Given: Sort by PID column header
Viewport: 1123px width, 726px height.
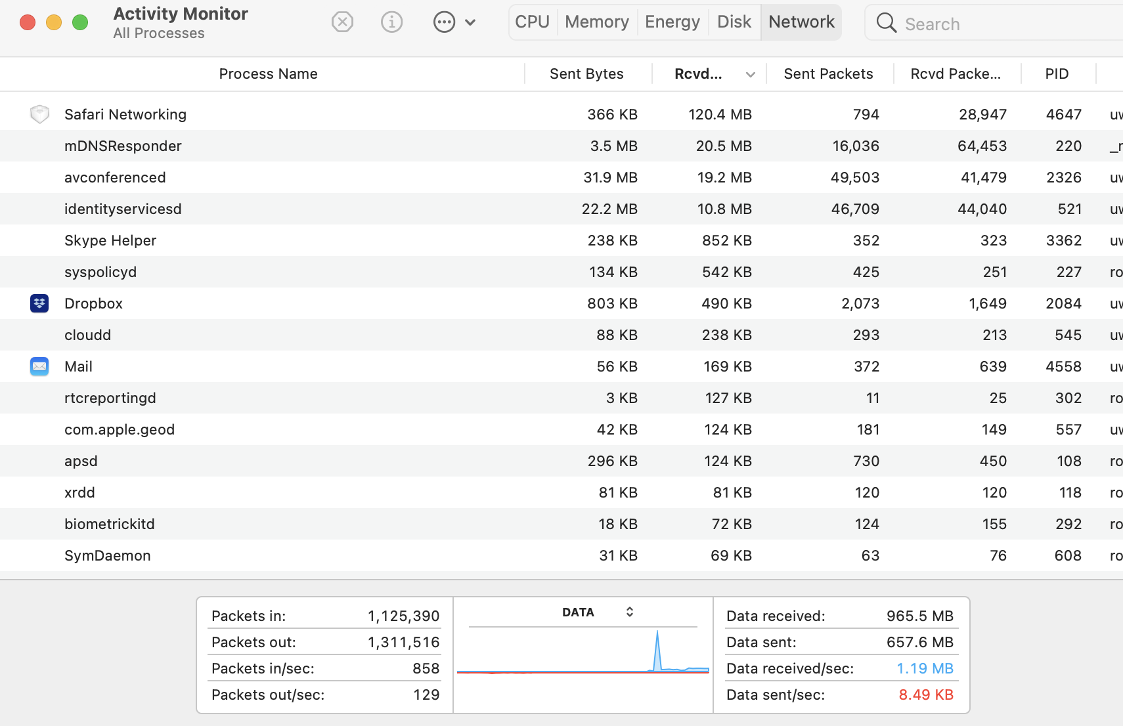Looking at the screenshot, I should click(x=1057, y=74).
